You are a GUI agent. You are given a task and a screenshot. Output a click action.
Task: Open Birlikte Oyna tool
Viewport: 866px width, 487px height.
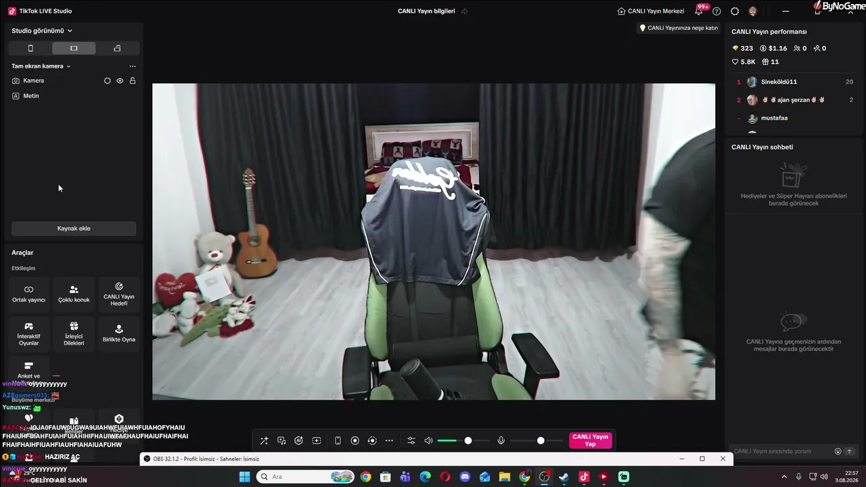[x=118, y=334]
